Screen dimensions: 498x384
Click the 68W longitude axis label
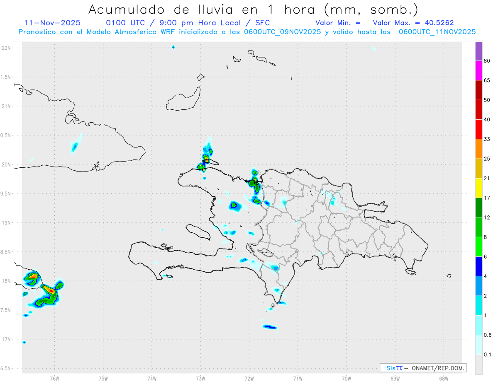click(x=444, y=378)
